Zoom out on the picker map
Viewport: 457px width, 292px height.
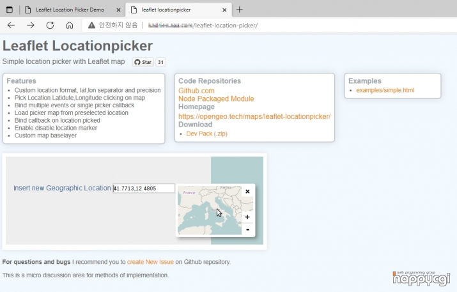[x=247, y=229]
